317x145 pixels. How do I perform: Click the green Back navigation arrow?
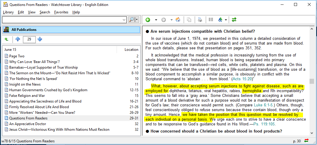148,20
